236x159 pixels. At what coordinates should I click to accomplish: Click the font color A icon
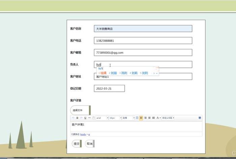[x=157, y=118]
